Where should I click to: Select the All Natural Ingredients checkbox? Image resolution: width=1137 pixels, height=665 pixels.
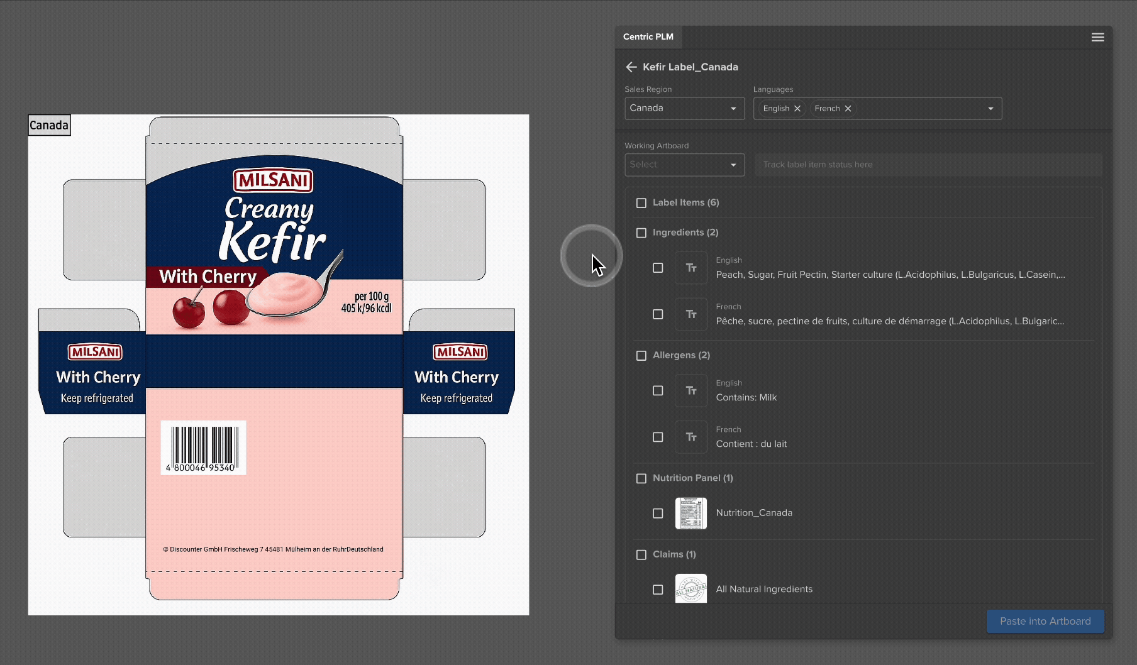click(658, 590)
